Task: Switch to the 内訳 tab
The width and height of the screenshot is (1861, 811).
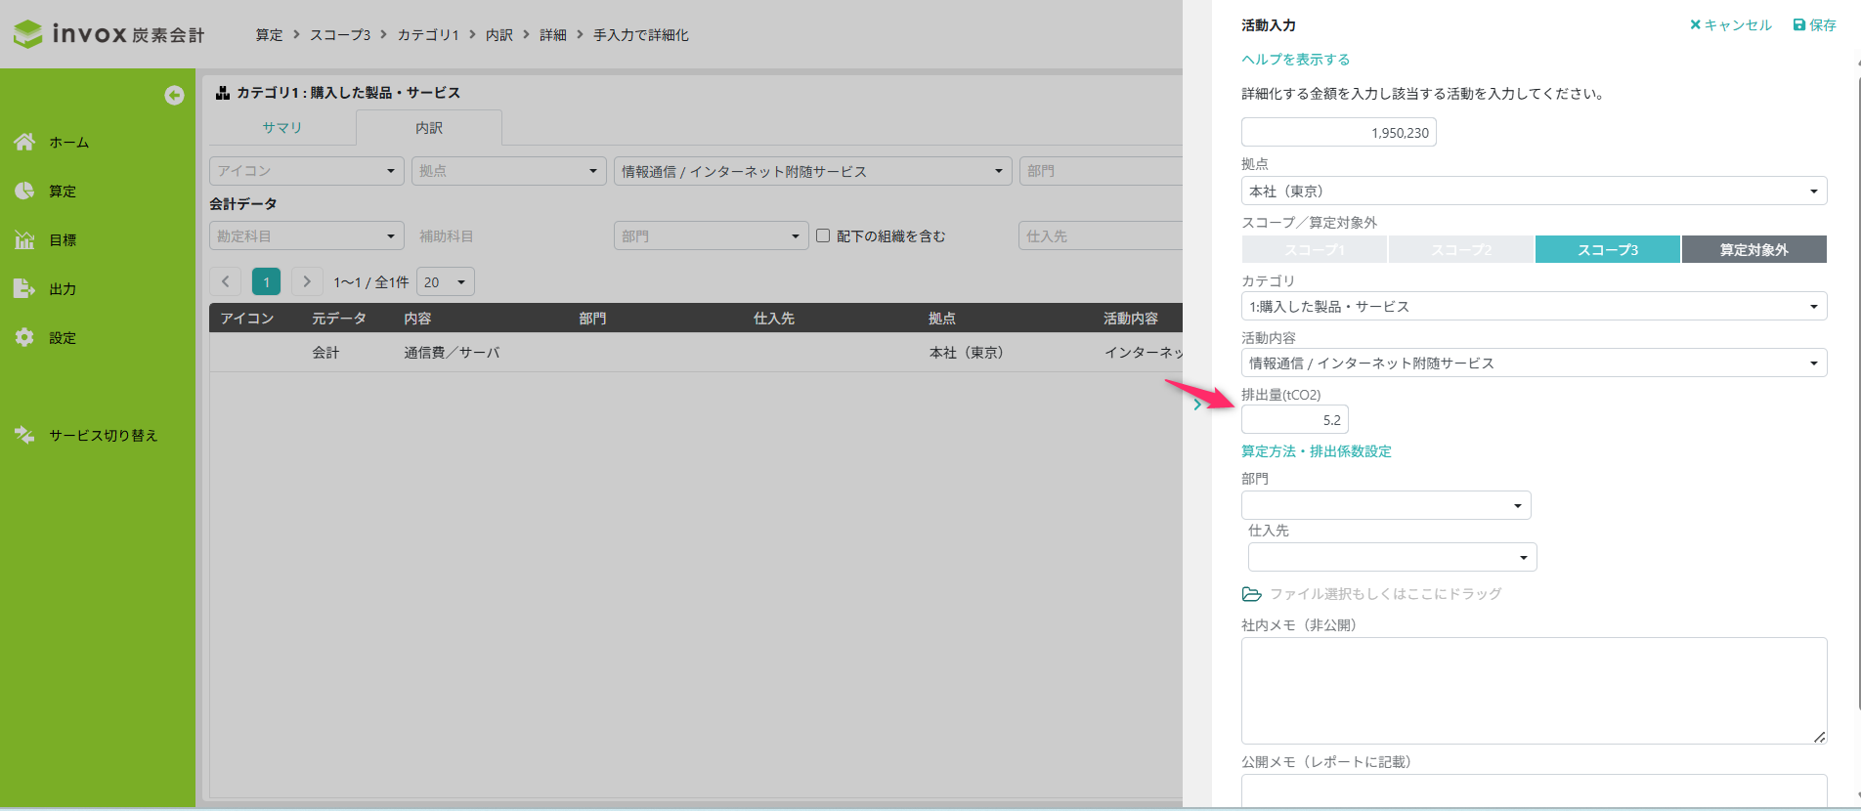Action: (x=428, y=128)
